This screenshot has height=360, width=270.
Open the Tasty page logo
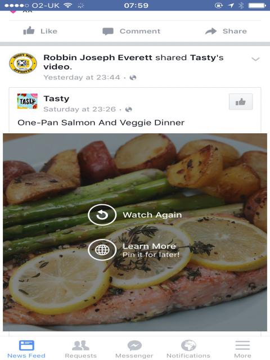pyautogui.click(x=28, y=101)
